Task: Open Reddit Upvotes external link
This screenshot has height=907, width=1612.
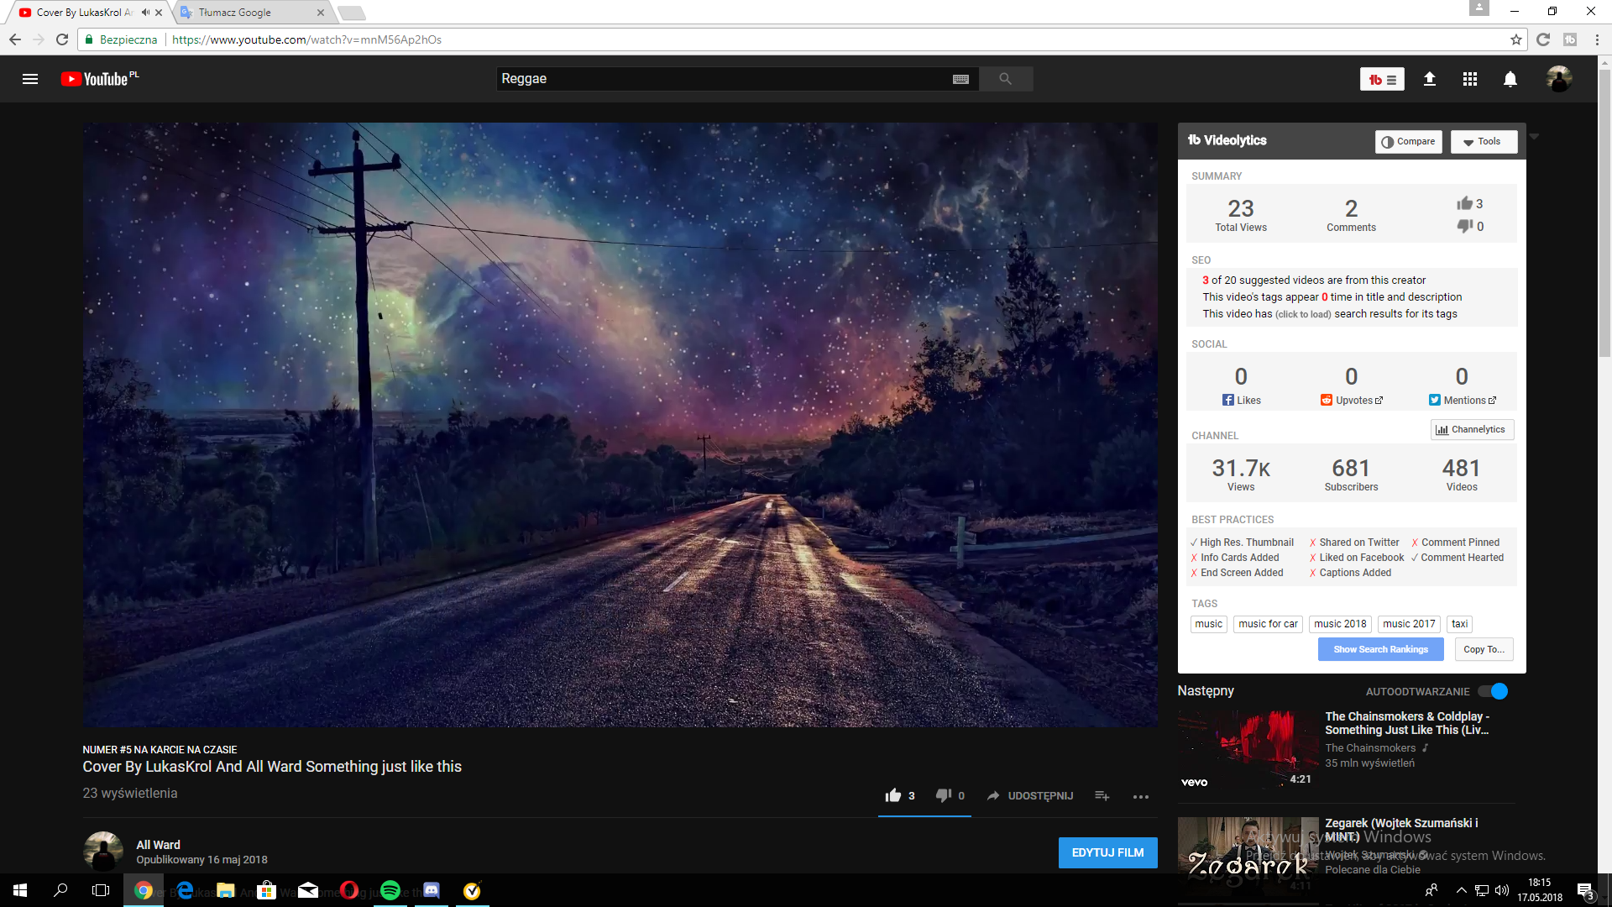Action: pos(1351,401)
